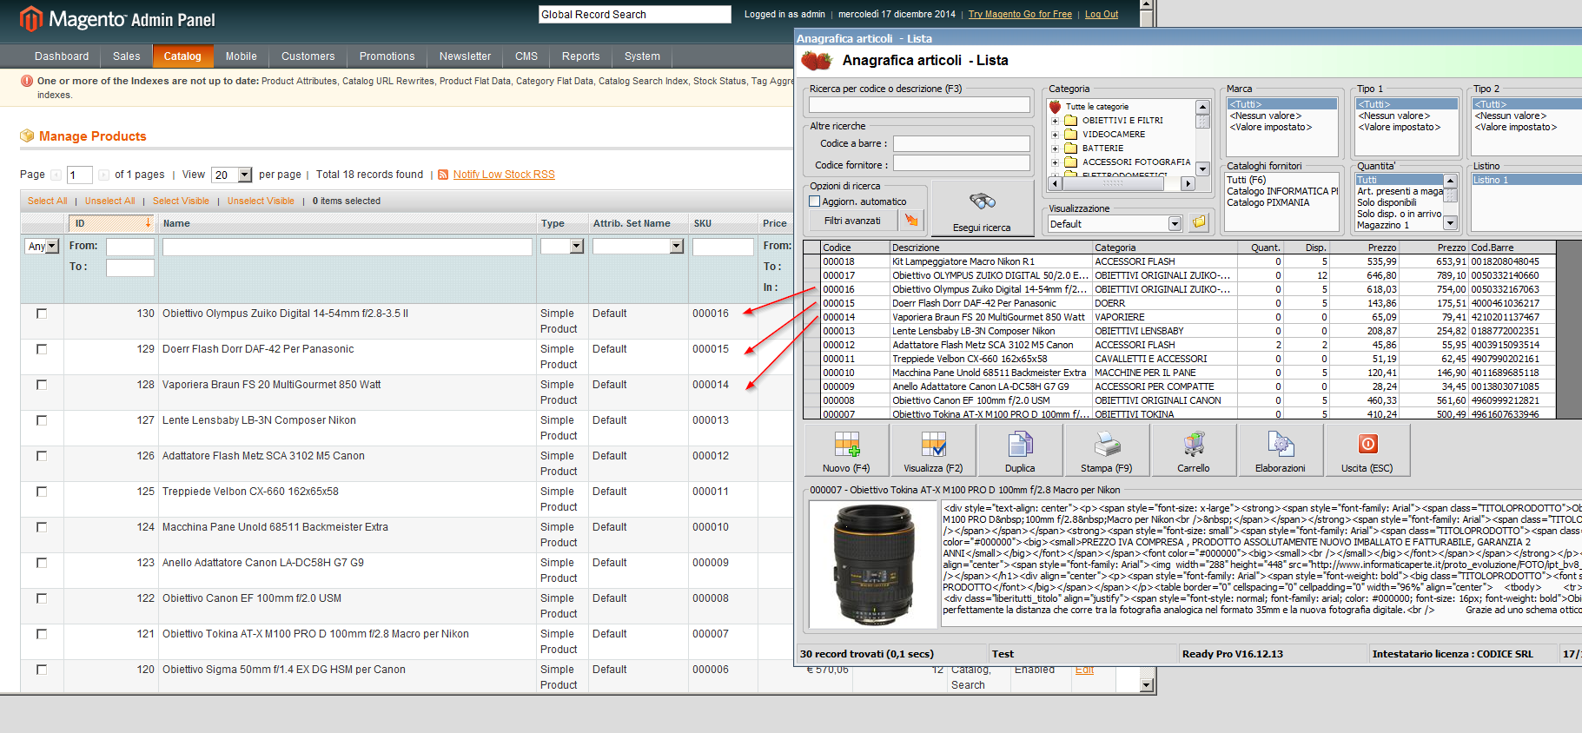Click right arrow of Categoria horizontal scrollbar
1582x733 pixels.
pyautogui.click(x=1188, y=183)
